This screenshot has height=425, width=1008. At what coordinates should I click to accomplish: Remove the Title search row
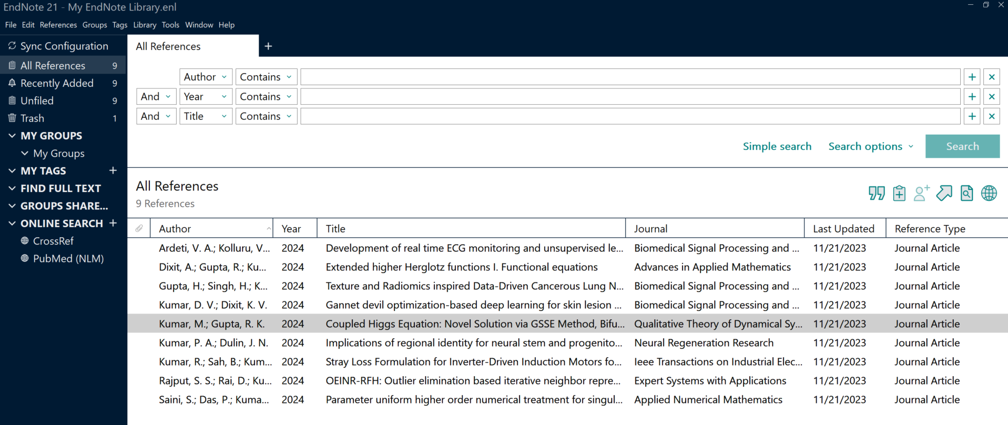click(992, 116)
